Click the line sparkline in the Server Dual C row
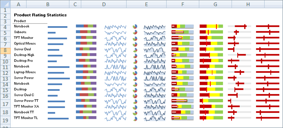The image size is (283, 128). [115, 96]
